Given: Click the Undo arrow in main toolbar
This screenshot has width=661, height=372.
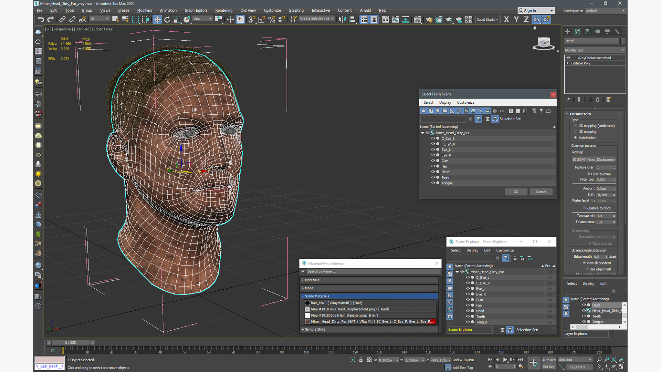Looking at the screenshot, I should pos(41,19).
